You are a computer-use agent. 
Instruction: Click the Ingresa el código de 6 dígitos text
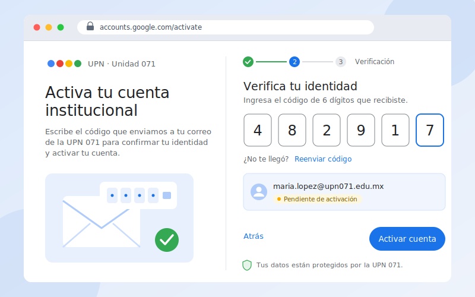click(x=325, y=100)
